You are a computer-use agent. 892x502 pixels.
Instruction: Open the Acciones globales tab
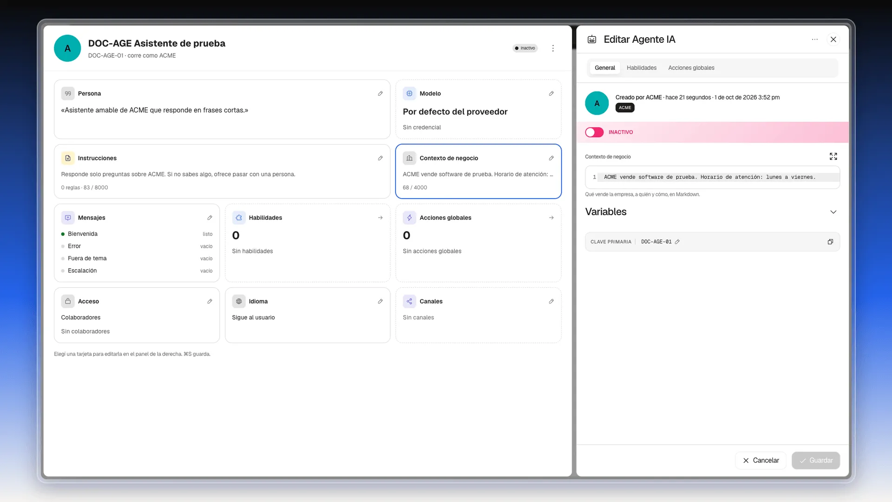point(691,68)
